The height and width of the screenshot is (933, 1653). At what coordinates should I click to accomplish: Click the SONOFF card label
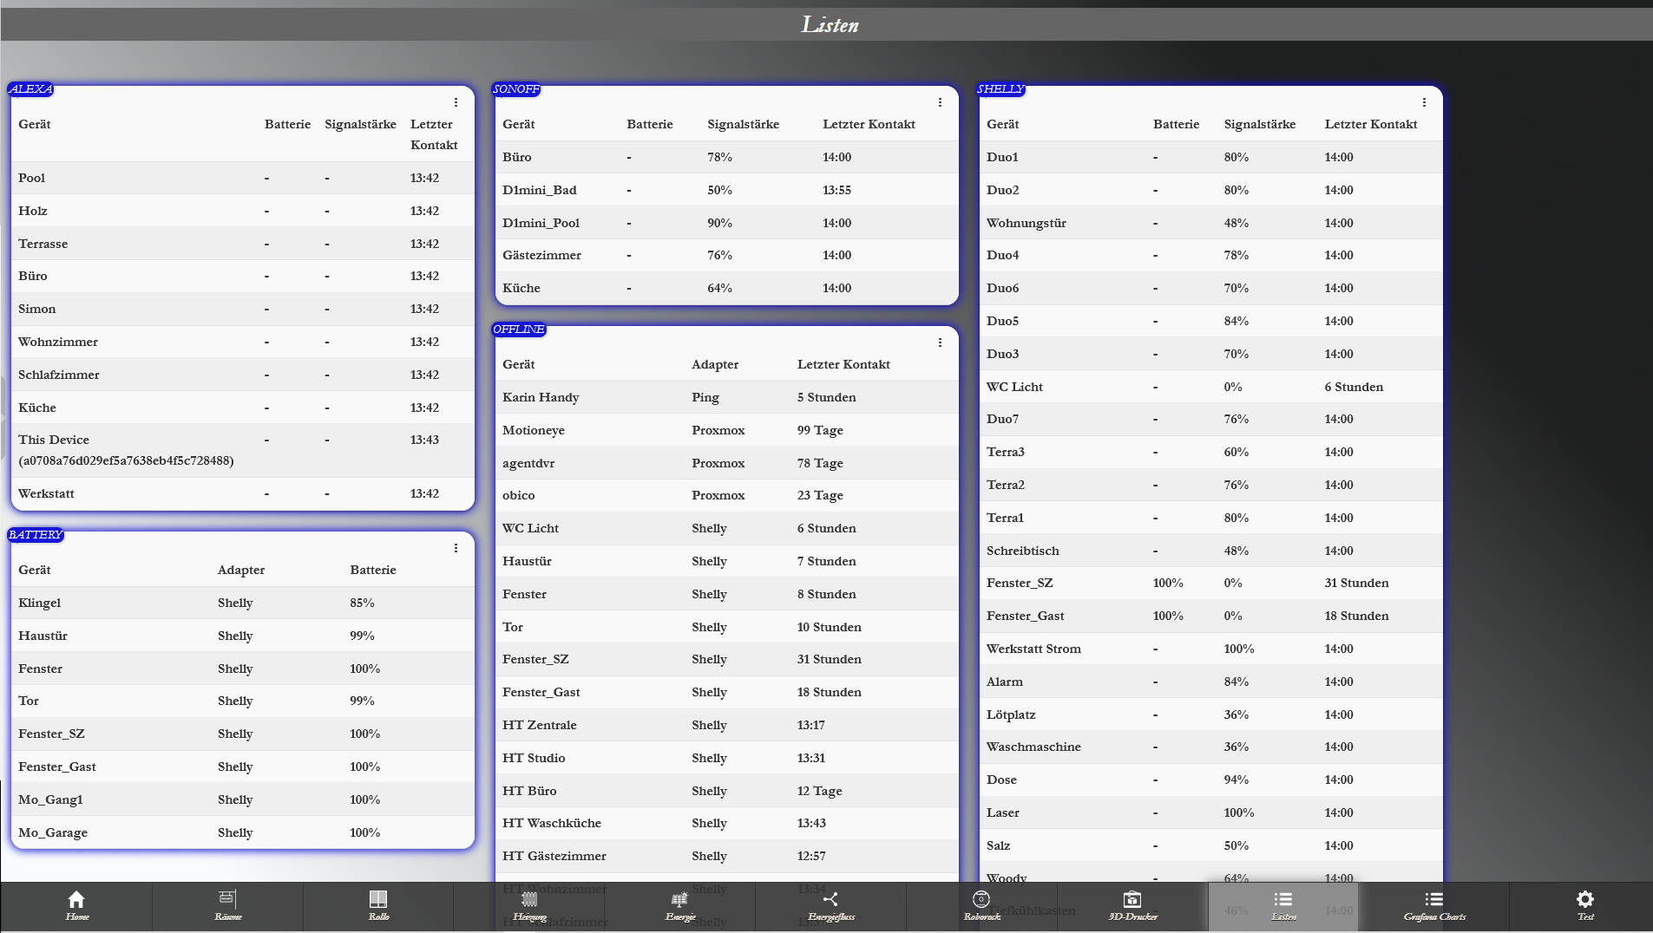click(x=516, y=88)
